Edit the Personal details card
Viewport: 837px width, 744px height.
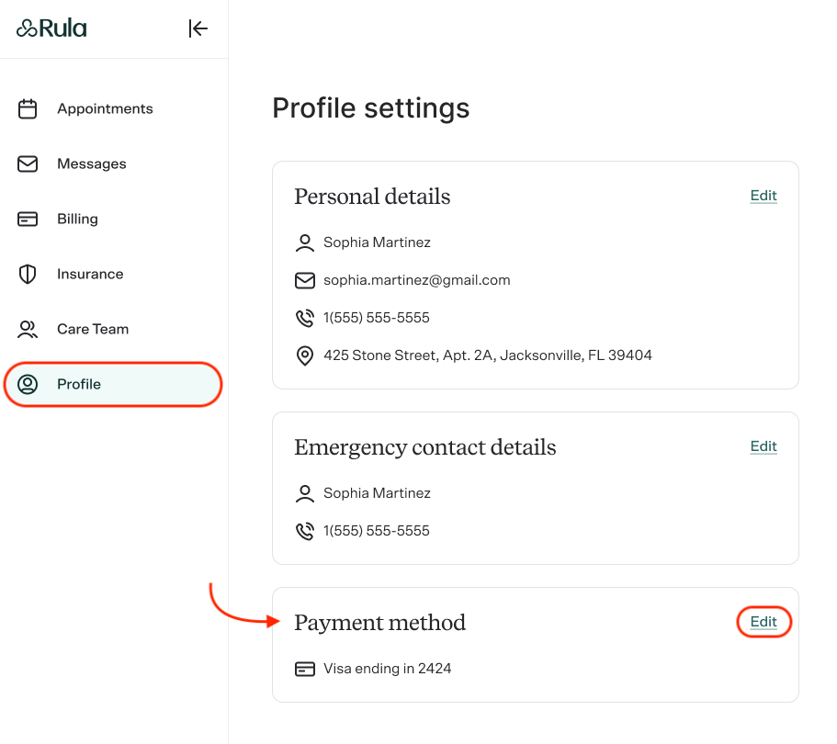(763, 196)
